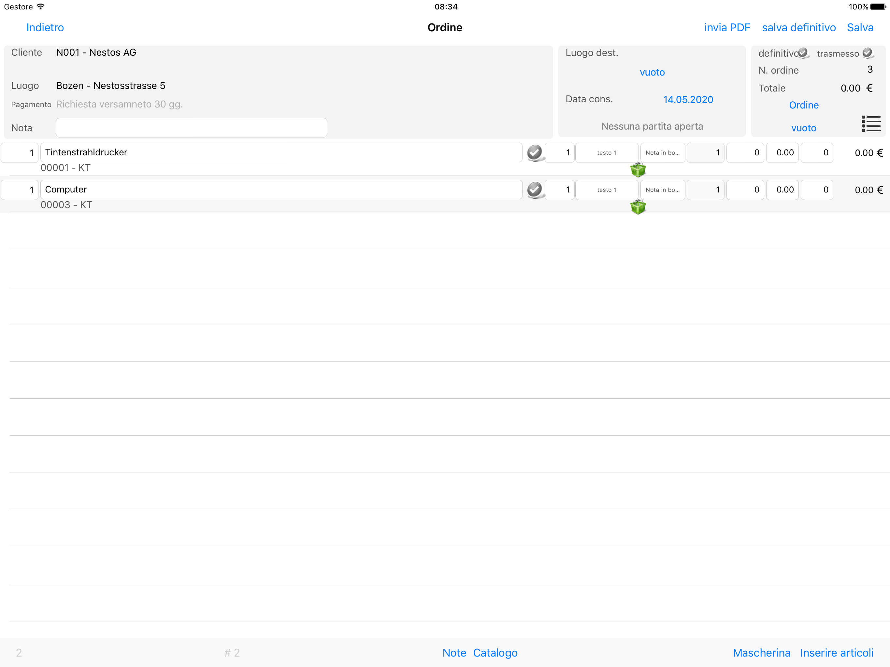The width and height of the screenshot is (890, 667).
Task: Tap Inserire articoli
Action: click(837, 653)
